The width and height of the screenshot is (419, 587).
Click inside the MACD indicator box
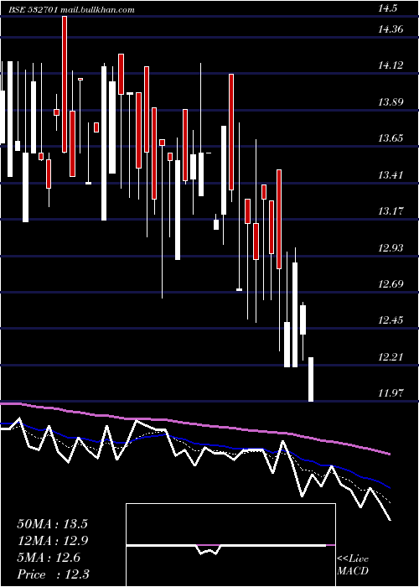[x=230, y=545]
